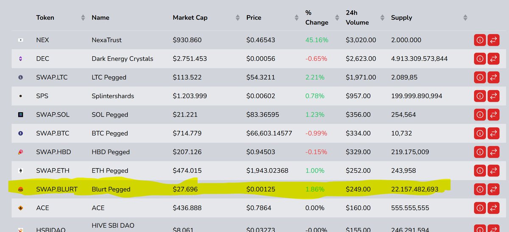509x232 pixels.
Task: Click the $54.3211 price value
Action: pos(260,77)
